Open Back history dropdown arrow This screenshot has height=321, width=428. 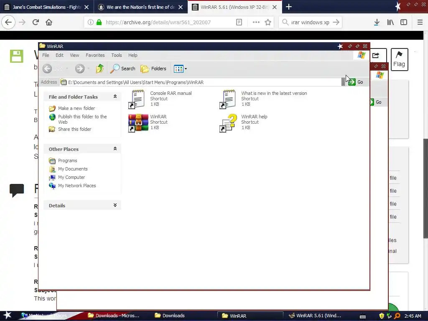click(67, 69)
